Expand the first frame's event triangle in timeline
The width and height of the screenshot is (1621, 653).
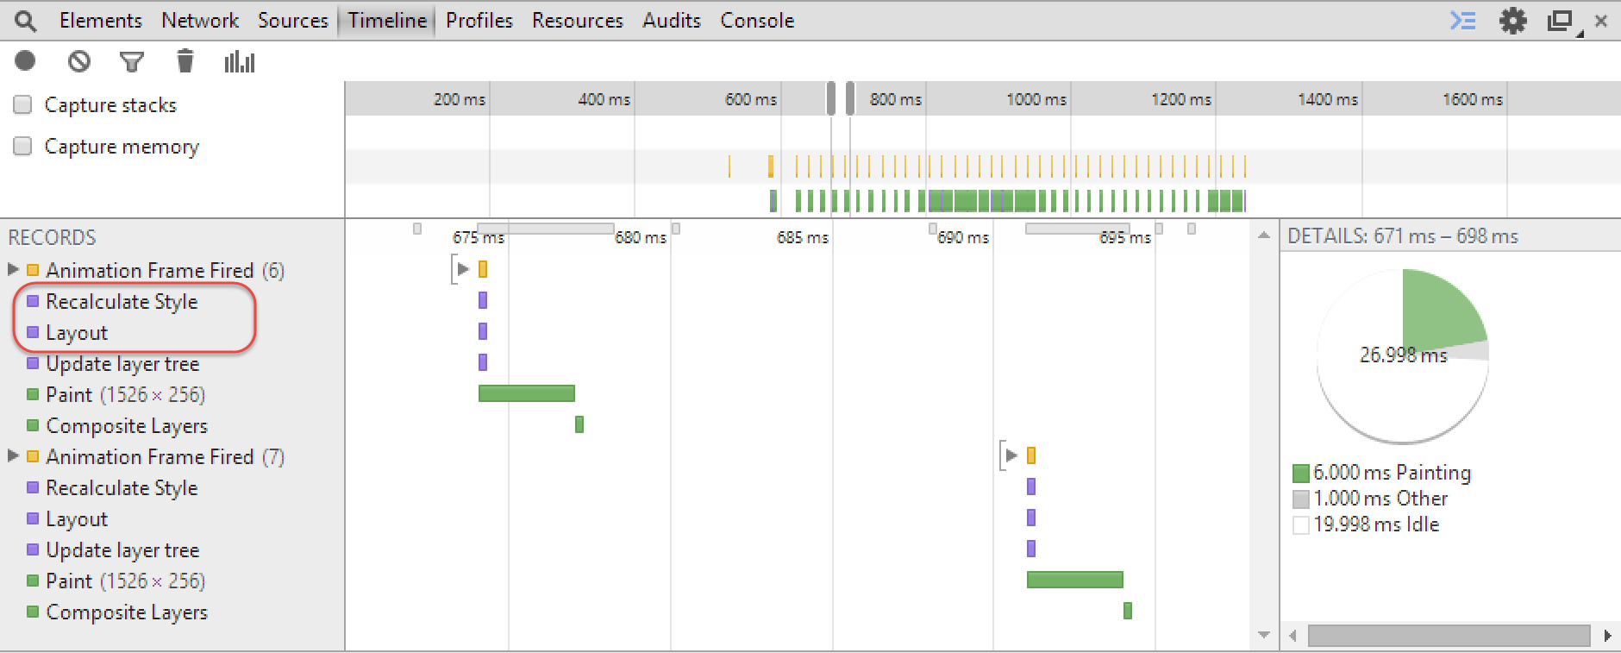(x=463, y=269)
